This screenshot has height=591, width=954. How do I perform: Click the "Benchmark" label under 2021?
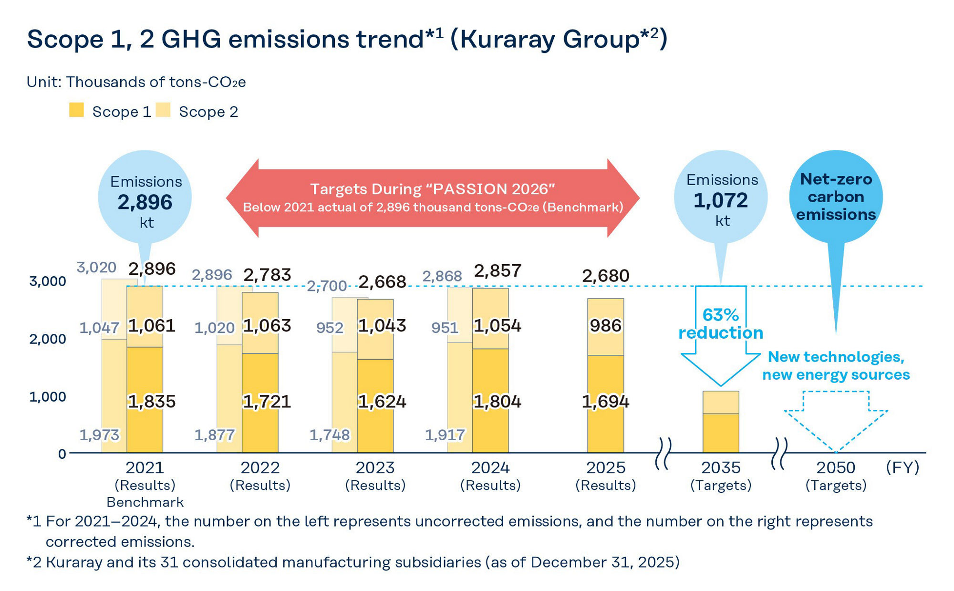pyautogui.click(x=145, y=502)
